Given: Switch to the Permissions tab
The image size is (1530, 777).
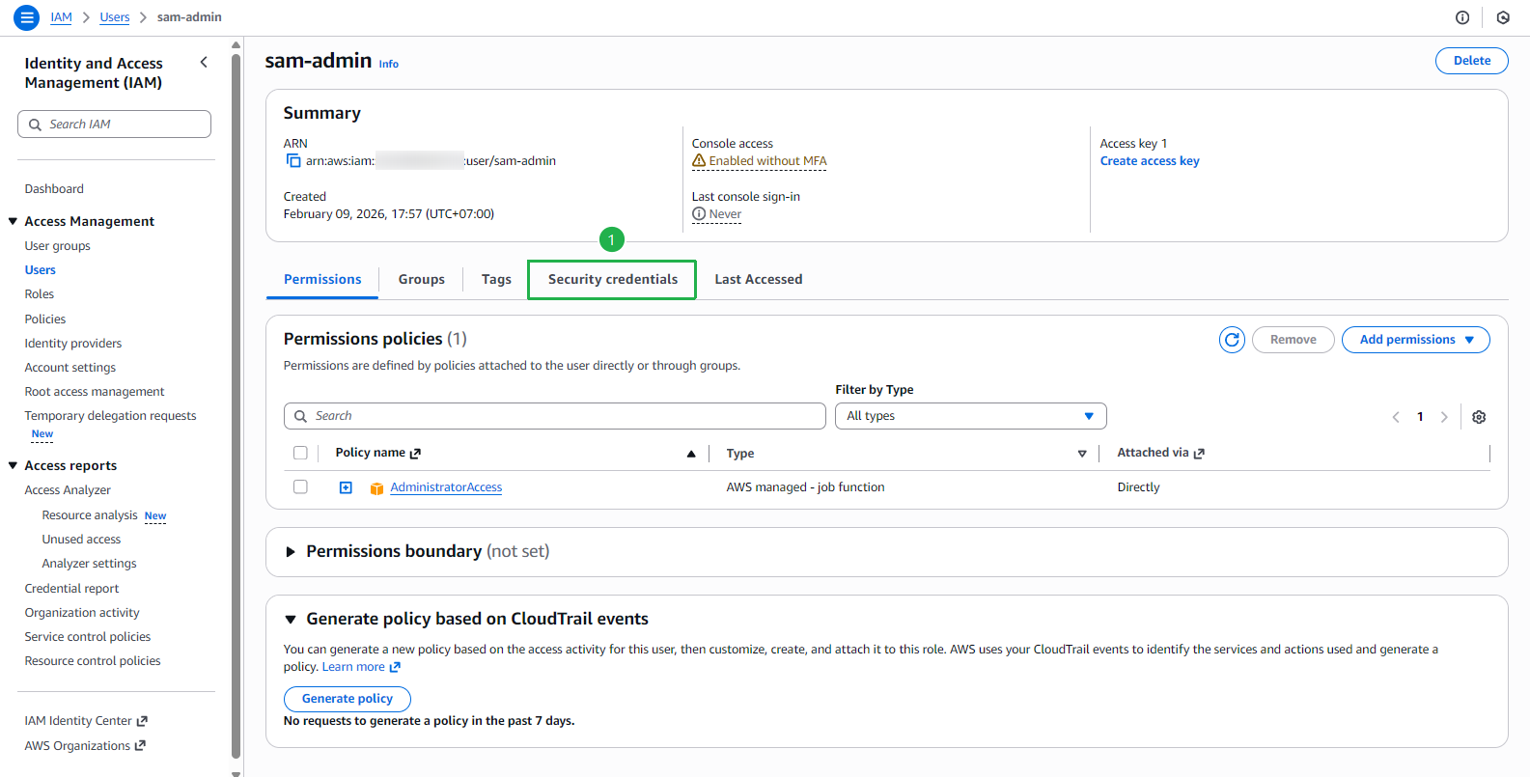Looking at the screenshot, I should (322, 279).
